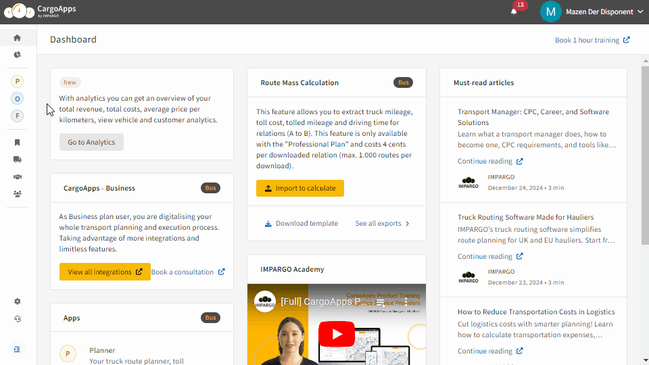Toggle the sidebar expand menu icon
649x365 pixels.
point(17,349)
